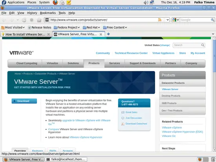216x162 pixels.
Task: Open the My Account link
Action: (x=198, y=53)
